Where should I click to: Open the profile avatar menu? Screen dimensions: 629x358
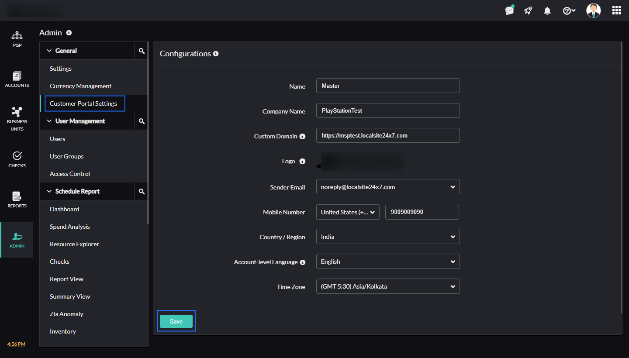pos(593,10)
